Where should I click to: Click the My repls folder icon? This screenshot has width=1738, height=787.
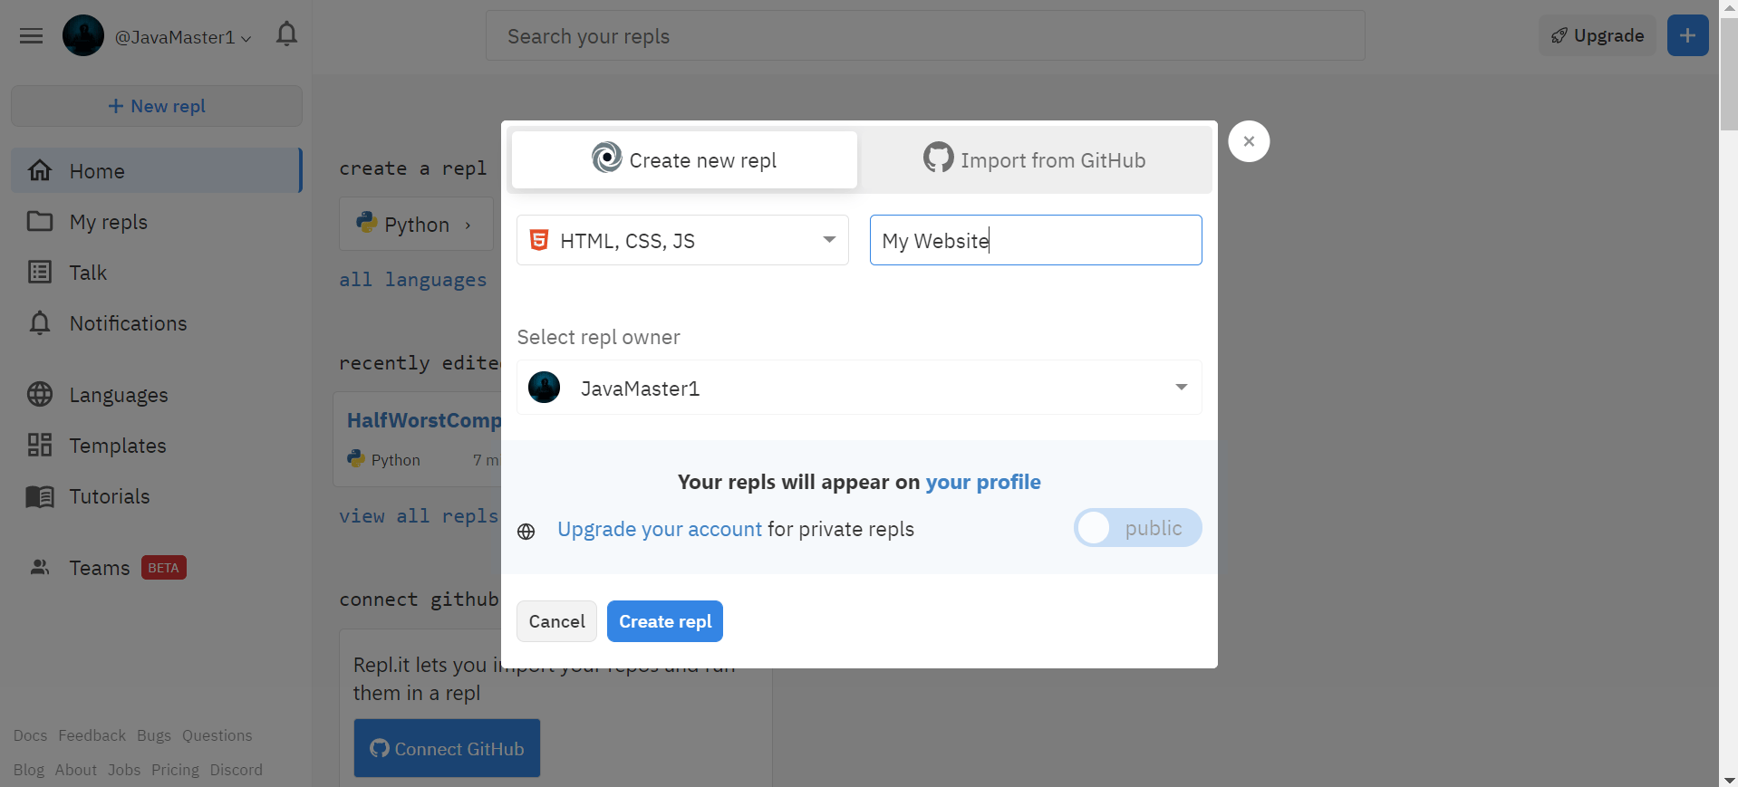(40, 221)
